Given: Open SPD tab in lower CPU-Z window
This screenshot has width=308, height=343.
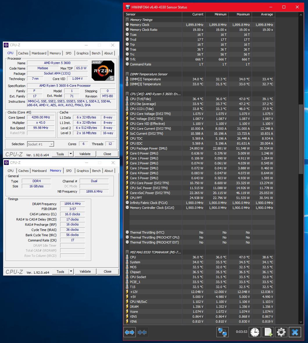Looking at the screenshot, I should [x=69, y=170].
